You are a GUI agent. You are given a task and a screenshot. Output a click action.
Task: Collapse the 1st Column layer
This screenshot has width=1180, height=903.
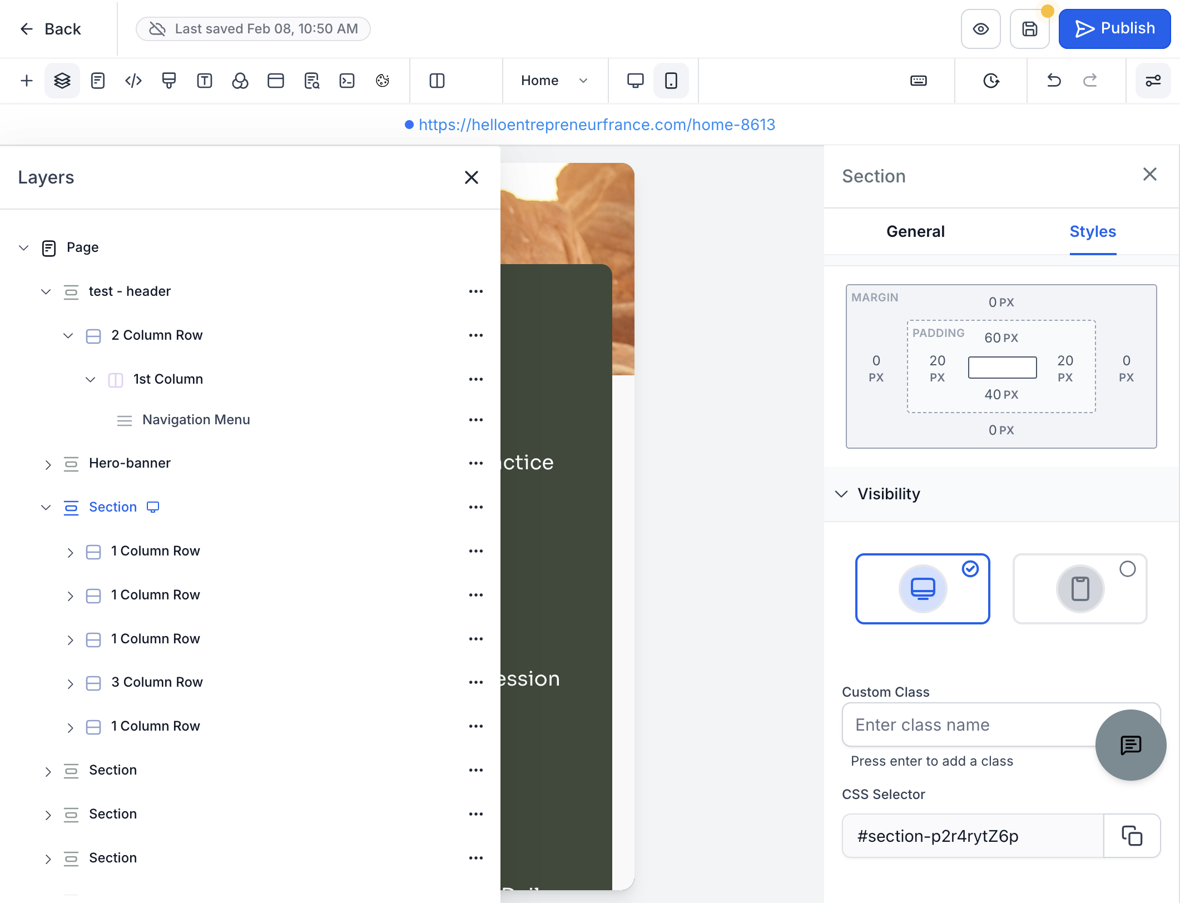(x=90, y=379)
